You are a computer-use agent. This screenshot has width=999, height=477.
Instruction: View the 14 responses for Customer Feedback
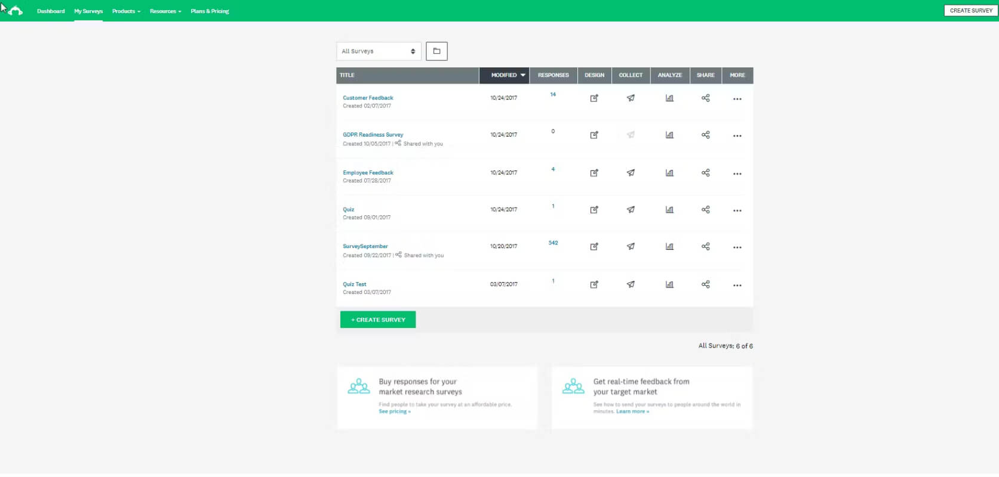pyautogui.click(x=553, y=94)
